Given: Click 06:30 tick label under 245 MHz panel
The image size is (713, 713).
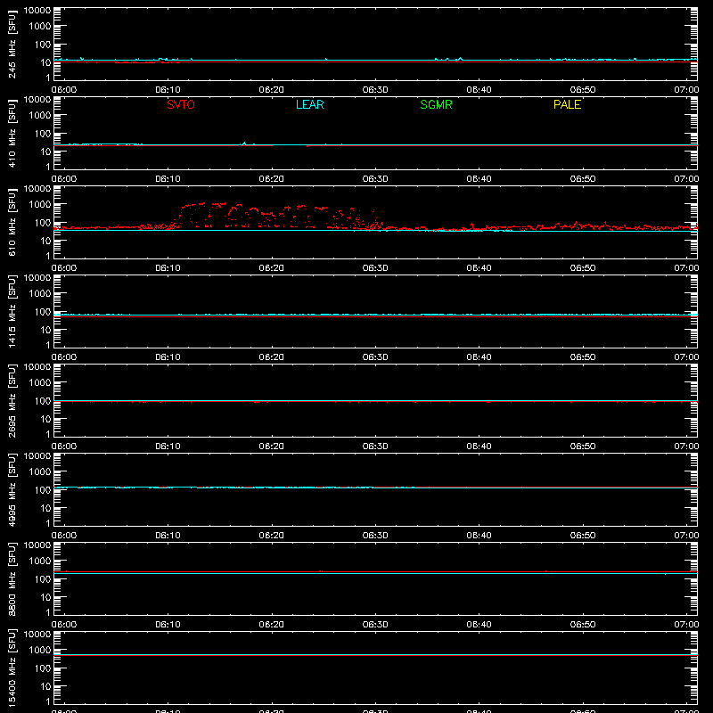Looking at the screenshot, I should [375, 90].
